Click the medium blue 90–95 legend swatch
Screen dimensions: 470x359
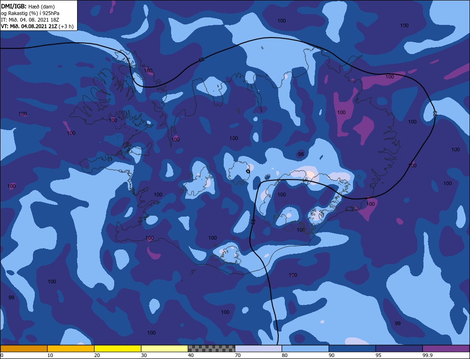tap(352, 348)
